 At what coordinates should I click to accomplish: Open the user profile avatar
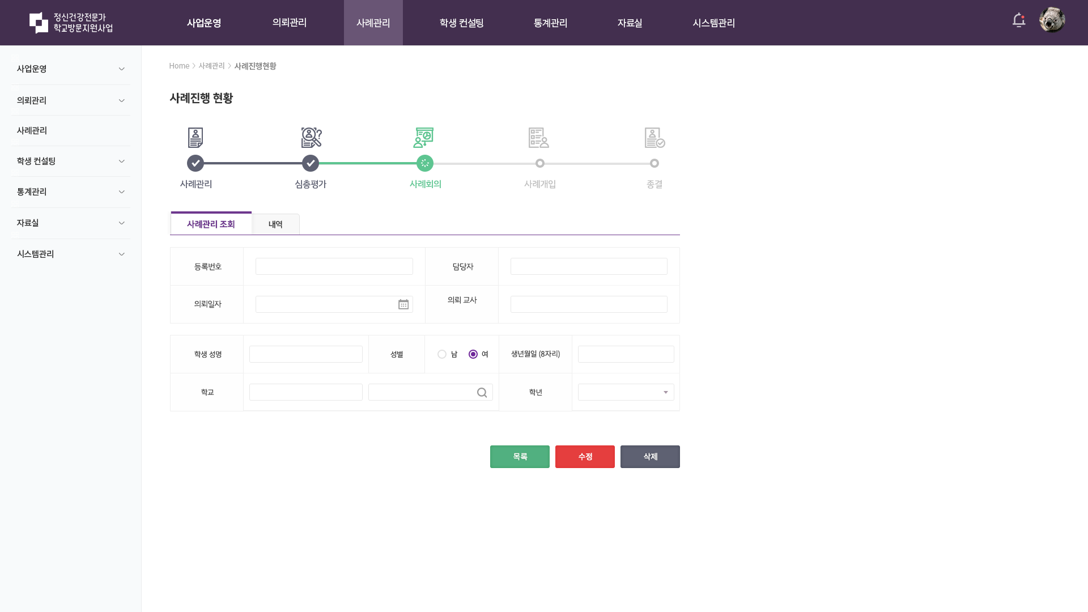coord(1052,20)
